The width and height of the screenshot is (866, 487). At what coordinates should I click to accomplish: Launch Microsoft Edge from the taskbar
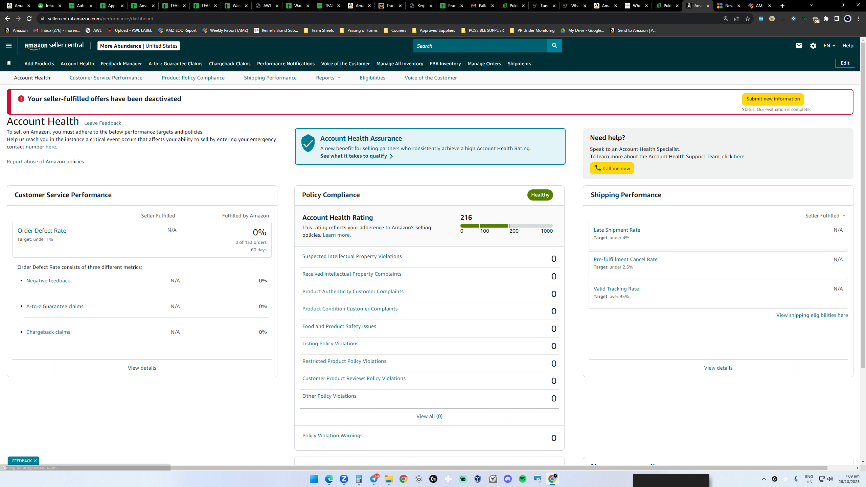[x=329, y=479]
